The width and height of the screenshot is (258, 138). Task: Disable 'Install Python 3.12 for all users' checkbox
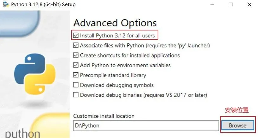pos(76,36)
